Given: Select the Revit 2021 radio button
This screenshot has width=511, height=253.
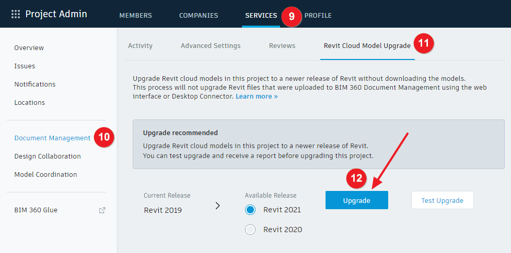Looking at the screenshot, I should pos(250,210).
